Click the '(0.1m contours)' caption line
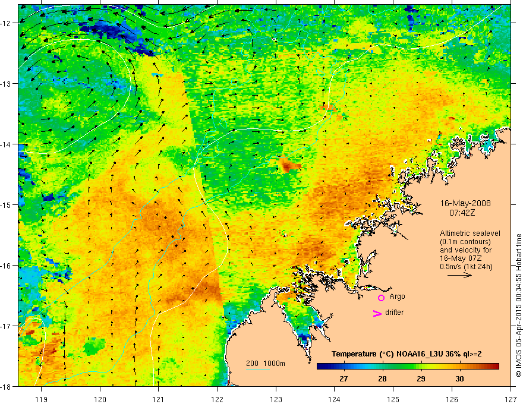This screenshot has width=523, height=404. 465,242
